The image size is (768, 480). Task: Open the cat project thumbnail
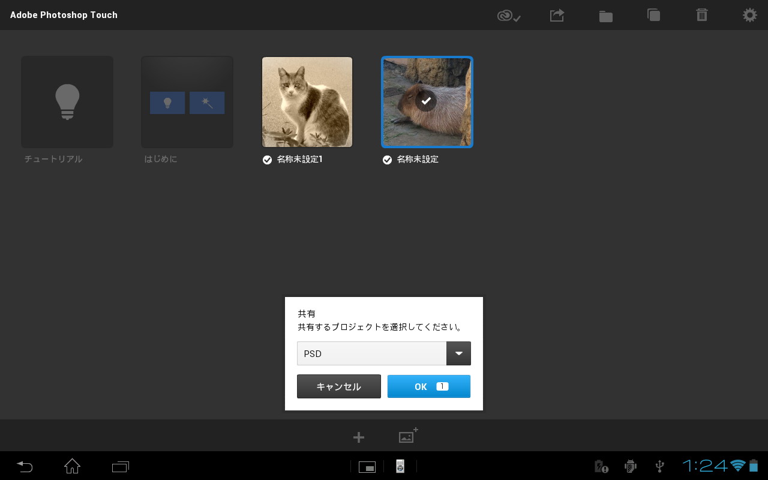click(307, 101)
